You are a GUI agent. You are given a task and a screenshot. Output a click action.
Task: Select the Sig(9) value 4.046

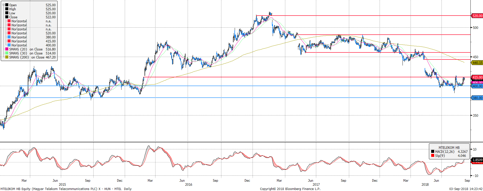(x=462, y=156)
